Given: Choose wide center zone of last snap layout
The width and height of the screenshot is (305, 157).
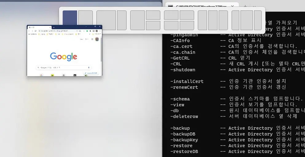Looking at the screenshot, I should tap(247, 20).
